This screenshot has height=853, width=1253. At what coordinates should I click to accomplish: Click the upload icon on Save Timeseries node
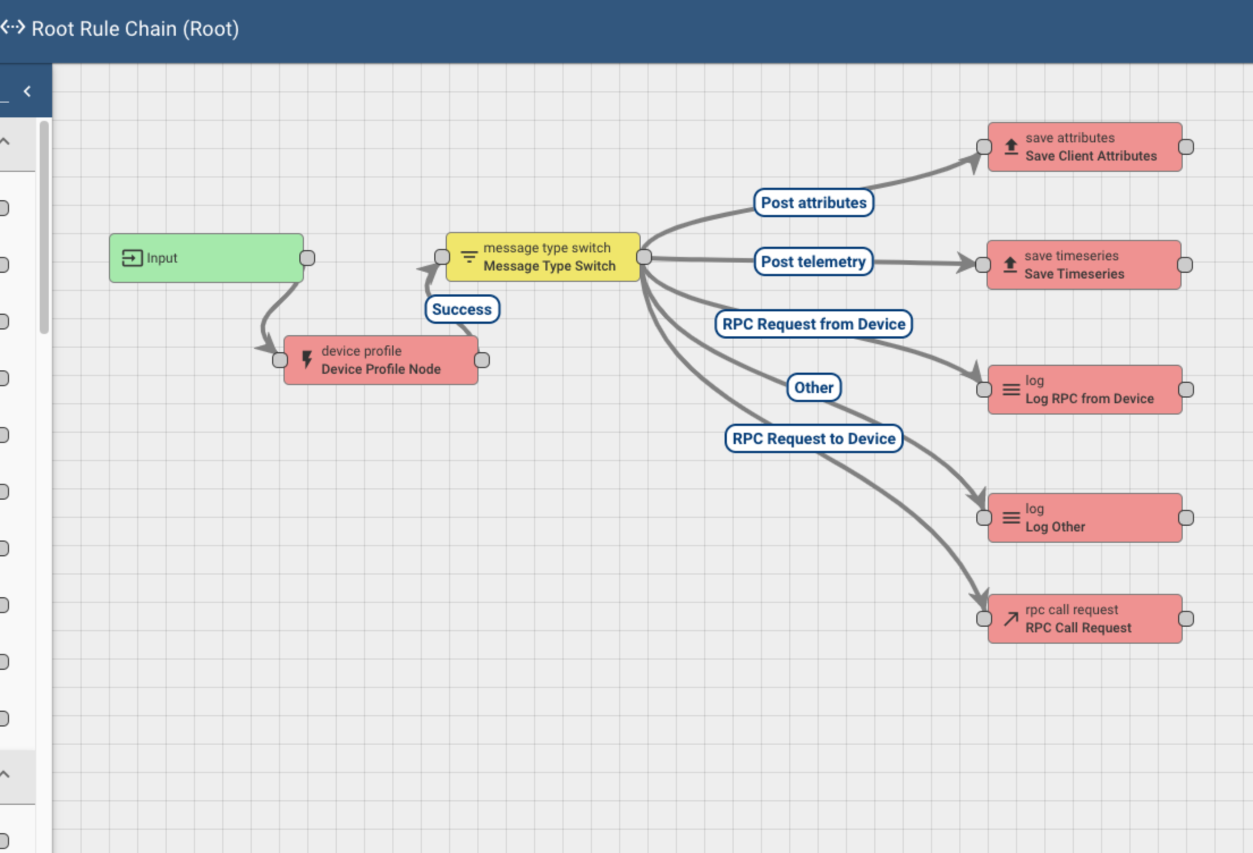point(1010,265)
